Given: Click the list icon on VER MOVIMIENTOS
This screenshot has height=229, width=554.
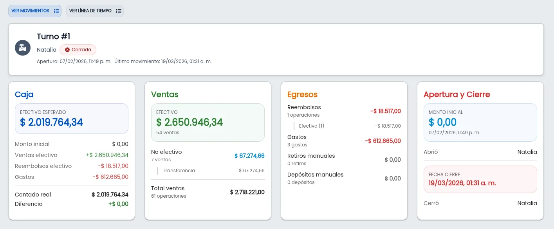Looking at the screenshot, I should pyautogui.click(x=56, y=11).
